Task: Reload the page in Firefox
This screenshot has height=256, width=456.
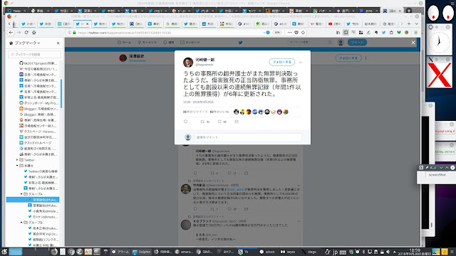Action: tap(26, 33)
